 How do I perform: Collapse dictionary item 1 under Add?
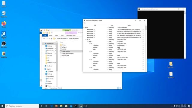(90, 52)
